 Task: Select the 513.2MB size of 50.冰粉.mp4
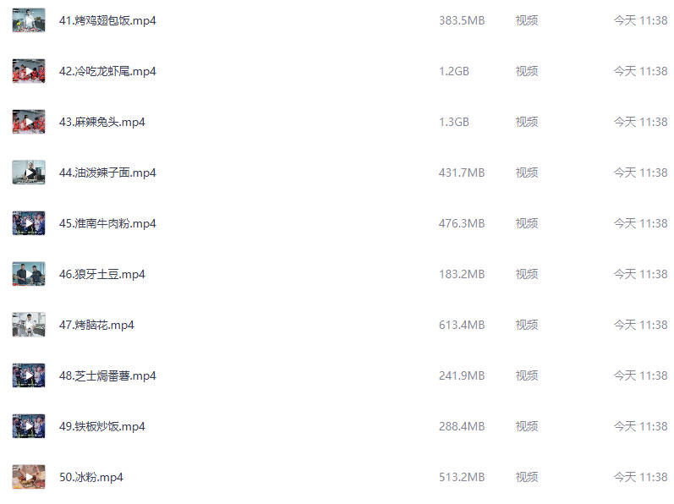pyautogui.click(x=462, y=477)
